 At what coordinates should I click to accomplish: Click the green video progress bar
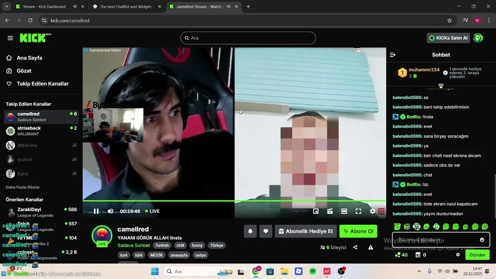[x=234, y=201]
